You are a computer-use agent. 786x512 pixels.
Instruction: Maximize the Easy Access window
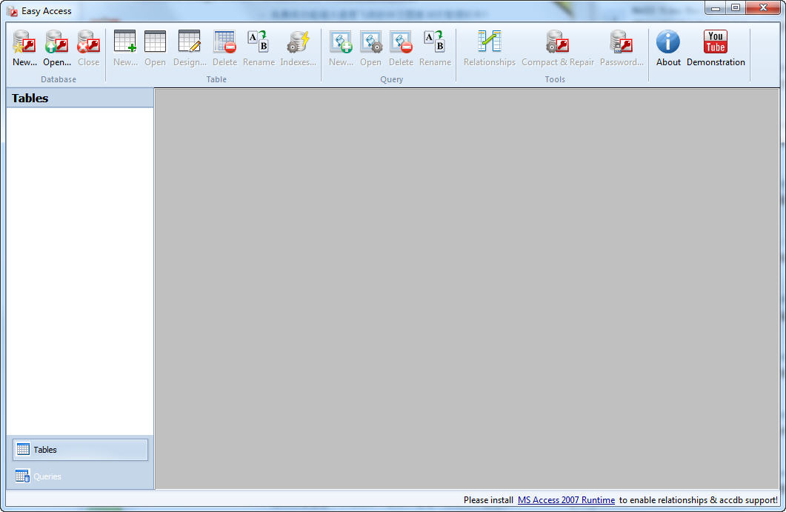[x=736, y=8]
